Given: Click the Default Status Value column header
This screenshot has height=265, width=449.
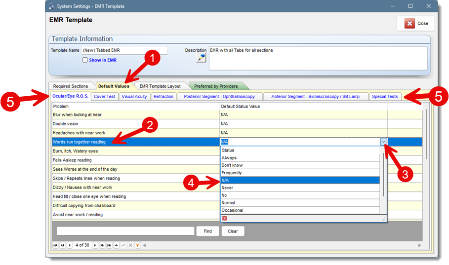Looking at the screenshot, I should (304, 107).
